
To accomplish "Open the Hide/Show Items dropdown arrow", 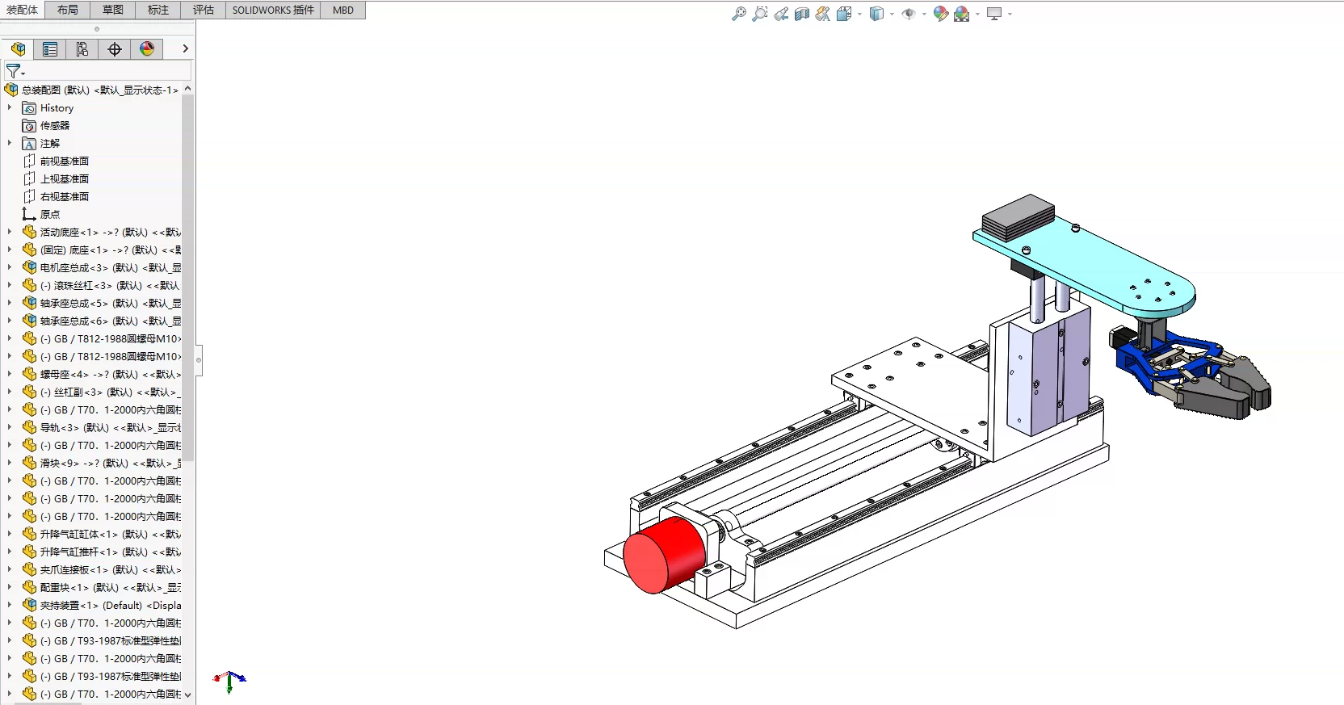I will click(x=924, y=14).
